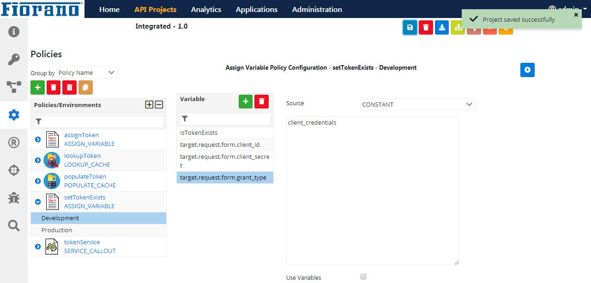This screenshot has width=591, height=283.
Task: Add a new policy with green plus
Action: 37,87
